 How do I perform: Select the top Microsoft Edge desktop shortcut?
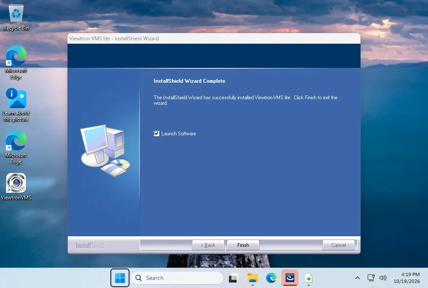pyautogui.click(x=16, y=62)
